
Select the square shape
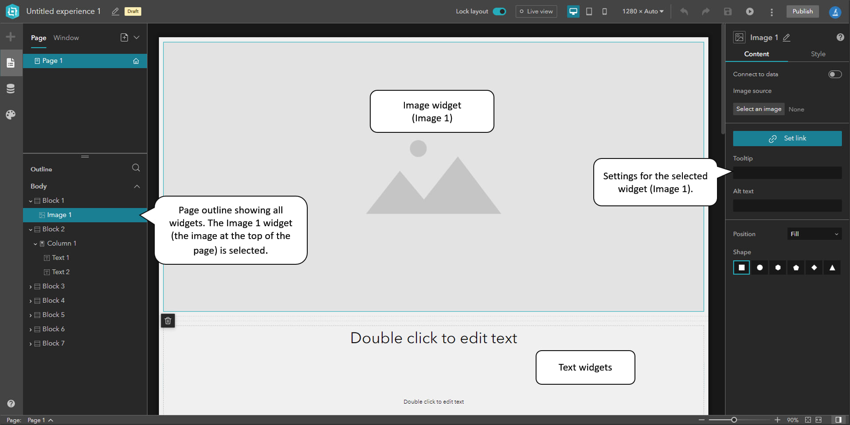741,267
